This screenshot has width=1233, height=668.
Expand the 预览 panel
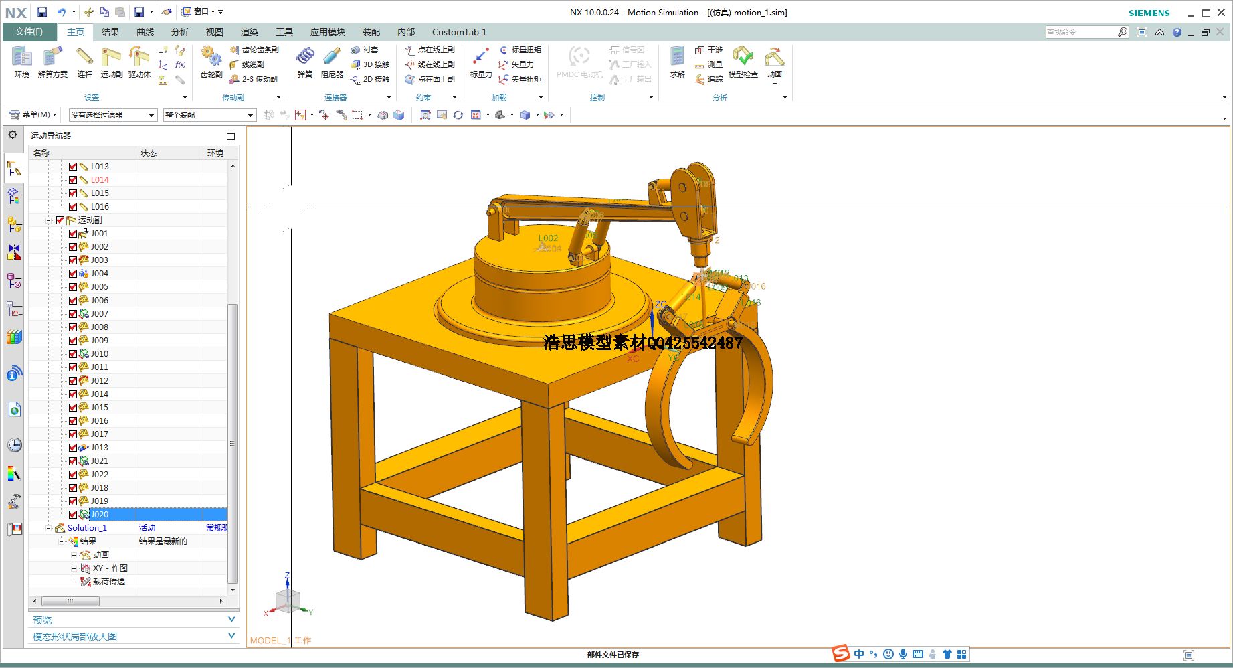pyautogui.click(x=134, y=620)
